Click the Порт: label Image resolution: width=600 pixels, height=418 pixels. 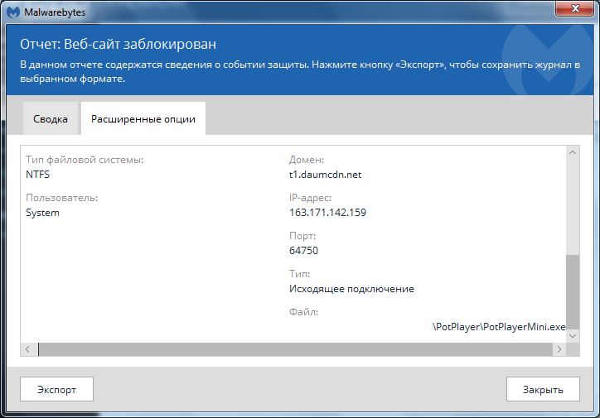[x=302, y=236]
